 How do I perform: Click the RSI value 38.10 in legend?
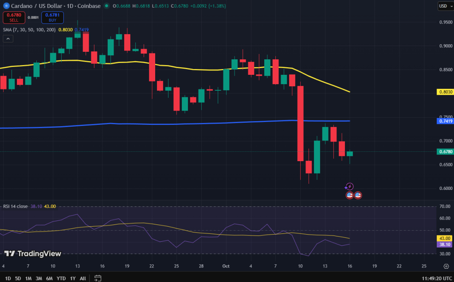coord(36,206)
